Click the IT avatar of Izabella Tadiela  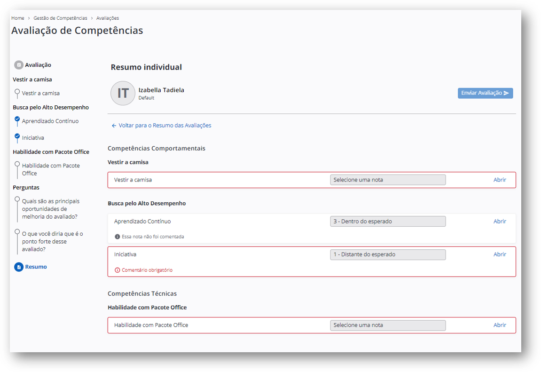123,93
